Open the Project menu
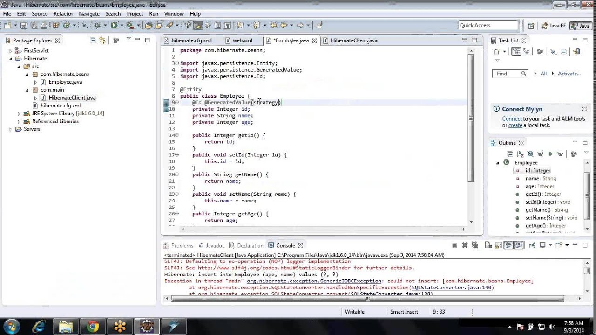 coord(135,14)
